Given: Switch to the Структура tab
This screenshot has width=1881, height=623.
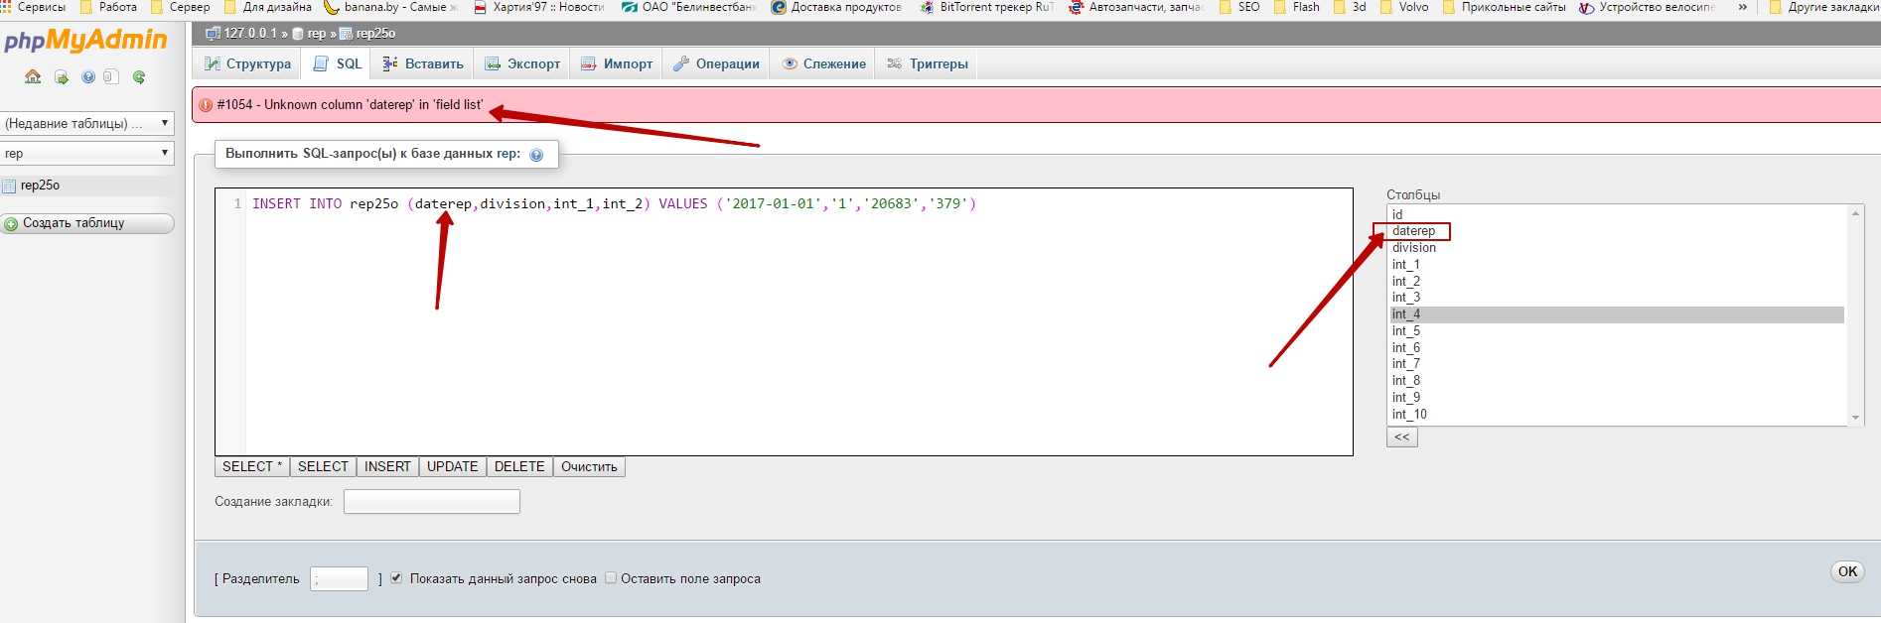Looking at the screenshot, I should [x=247, y=64].
